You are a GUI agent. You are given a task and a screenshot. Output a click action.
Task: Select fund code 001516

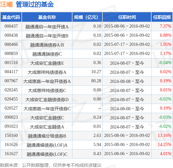[x=11, y=63]
